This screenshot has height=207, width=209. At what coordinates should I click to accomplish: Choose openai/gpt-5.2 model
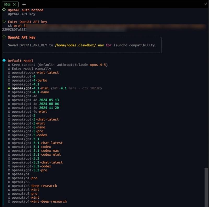click(24, 159)
